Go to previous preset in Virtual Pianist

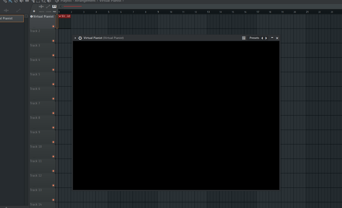click(262, 38)
